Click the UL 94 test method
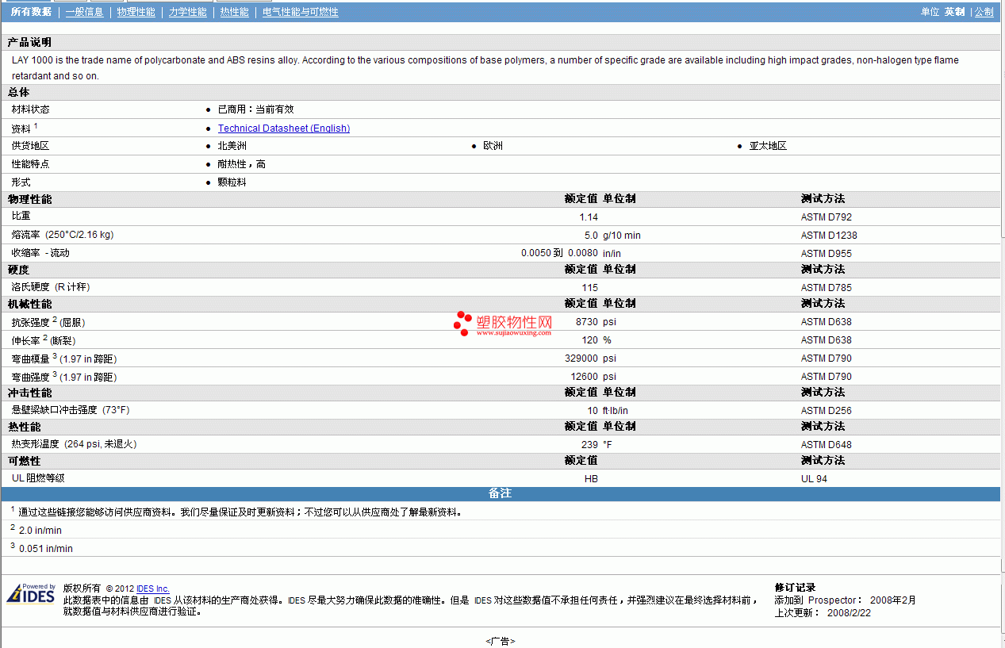 [815, 479]
